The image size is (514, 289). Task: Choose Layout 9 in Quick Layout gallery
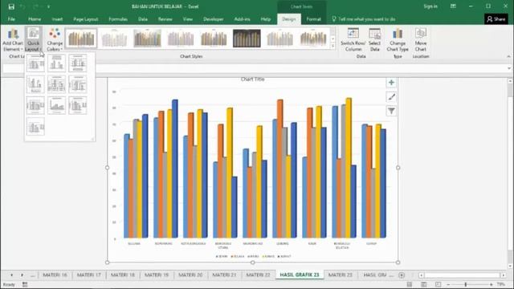pyautogui.click(x=78, y=105)
